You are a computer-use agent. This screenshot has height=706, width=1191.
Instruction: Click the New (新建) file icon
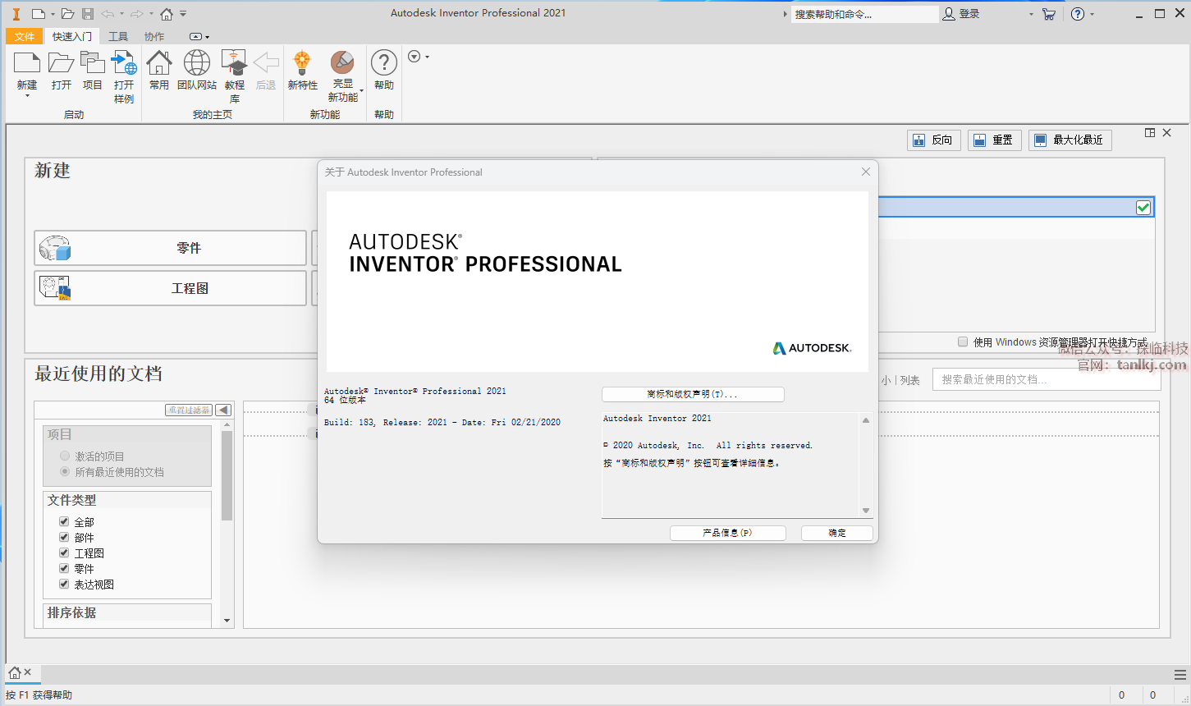tap(27, 64)
